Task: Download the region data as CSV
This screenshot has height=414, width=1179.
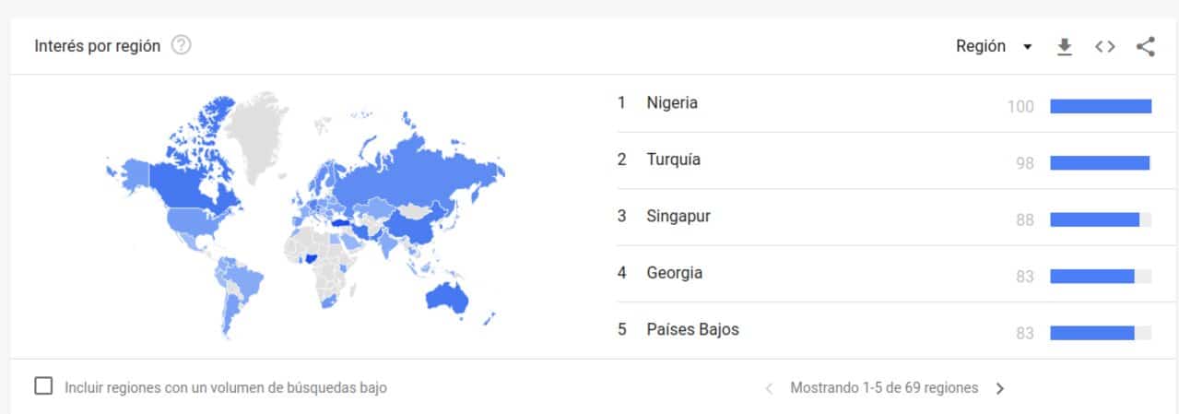Action: [x=1065, y=47]
